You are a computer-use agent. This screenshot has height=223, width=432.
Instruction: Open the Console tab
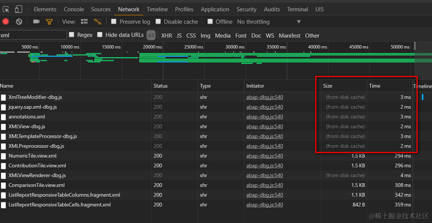74,9
